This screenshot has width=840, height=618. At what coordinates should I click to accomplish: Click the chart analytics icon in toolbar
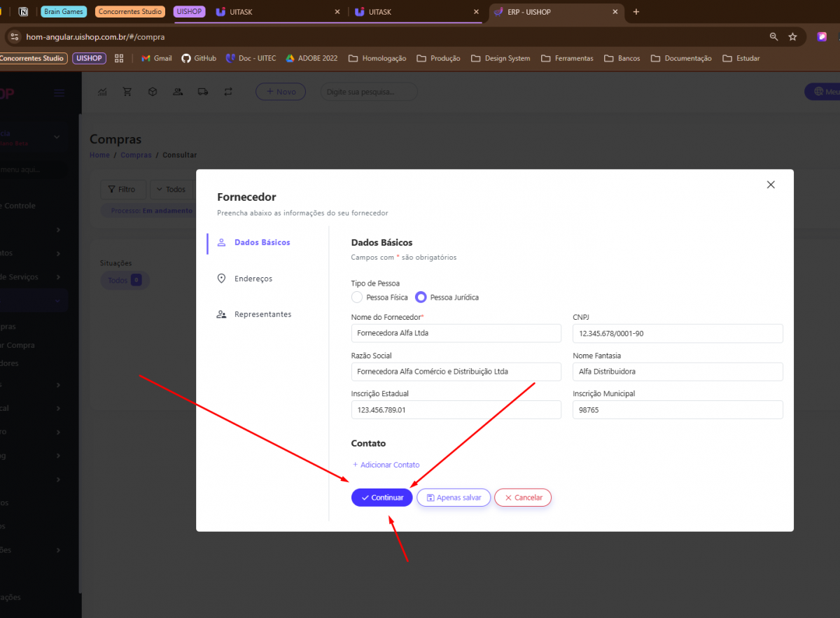[102, 92]
